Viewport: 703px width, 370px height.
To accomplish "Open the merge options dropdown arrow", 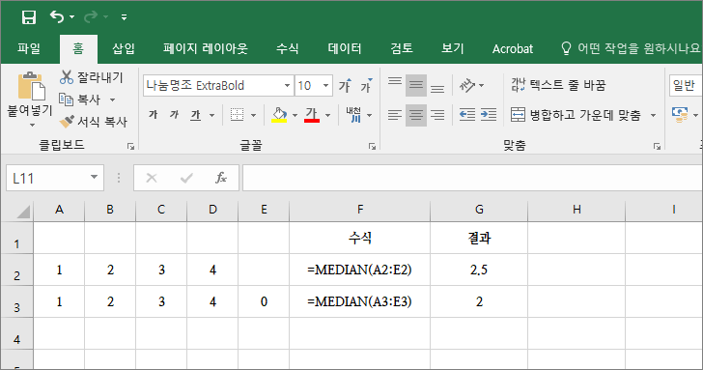I will point(653,116).
